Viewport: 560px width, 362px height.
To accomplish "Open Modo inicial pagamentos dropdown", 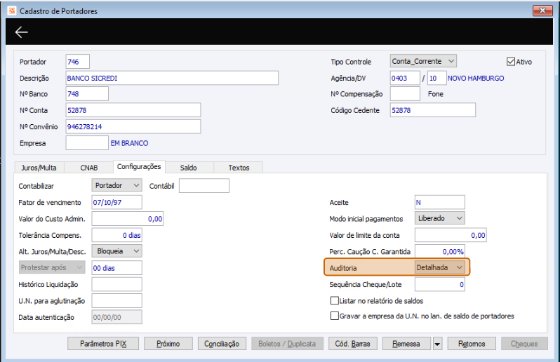I will pyautogui.click(x=440, y=218).
